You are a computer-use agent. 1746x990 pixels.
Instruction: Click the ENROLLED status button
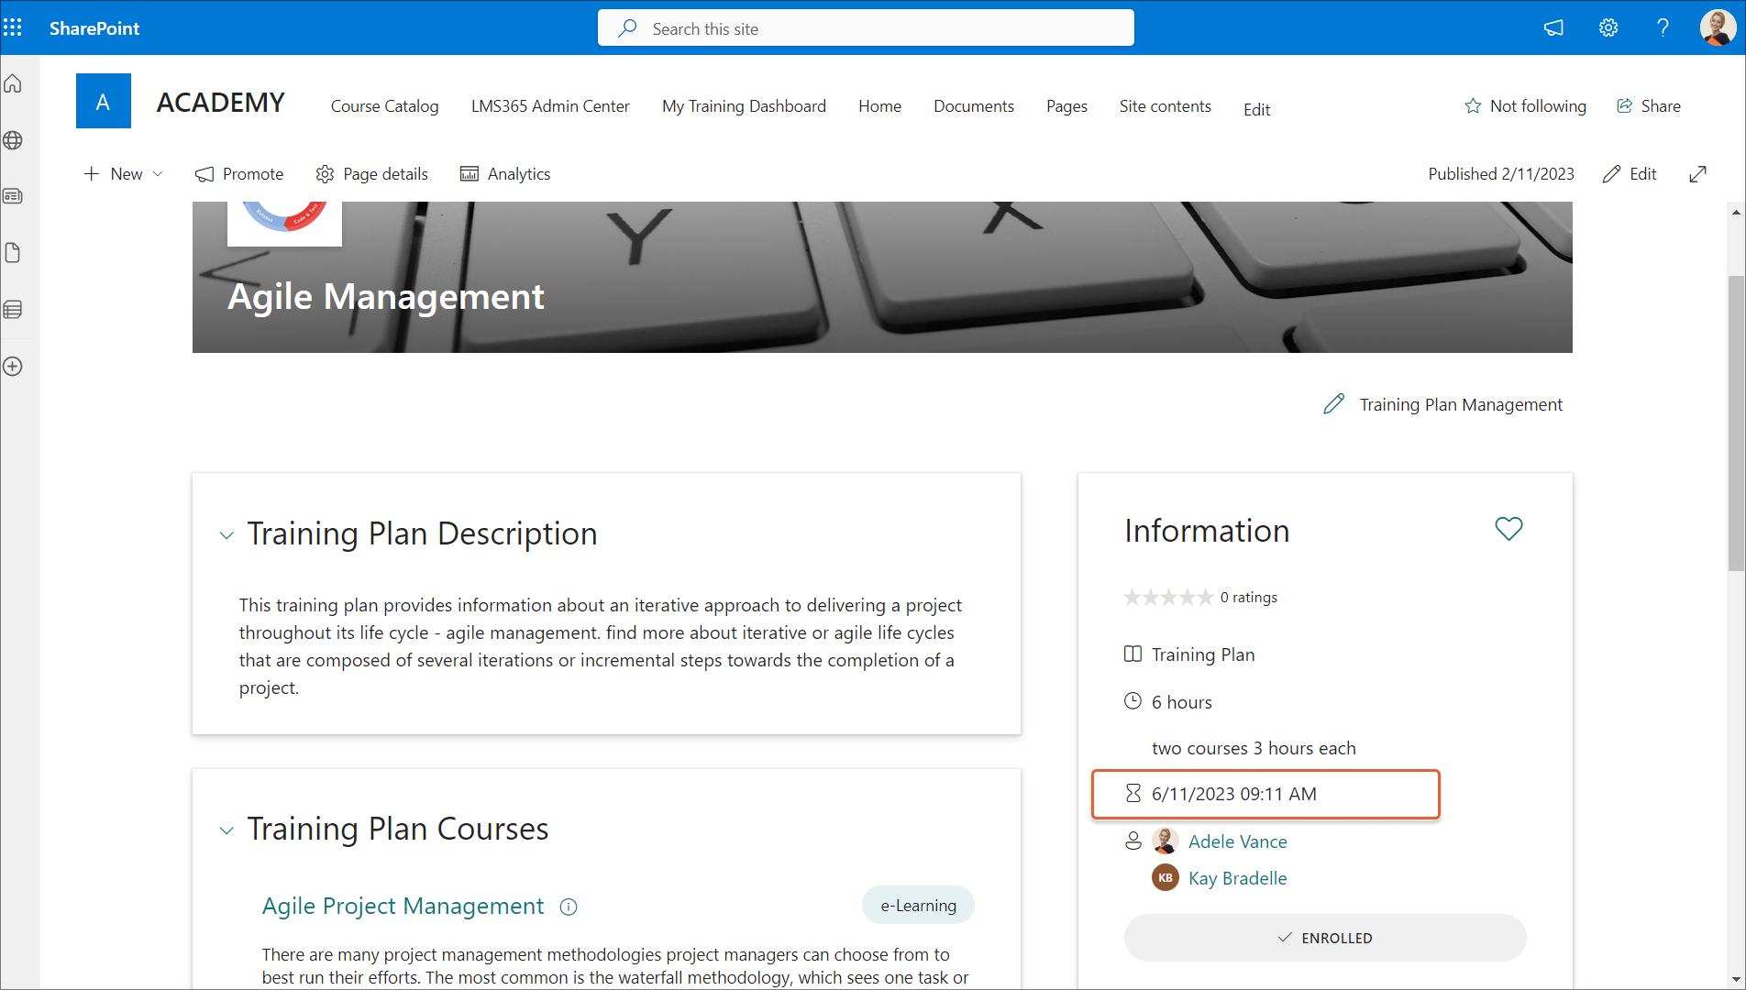click(1324, 938)
